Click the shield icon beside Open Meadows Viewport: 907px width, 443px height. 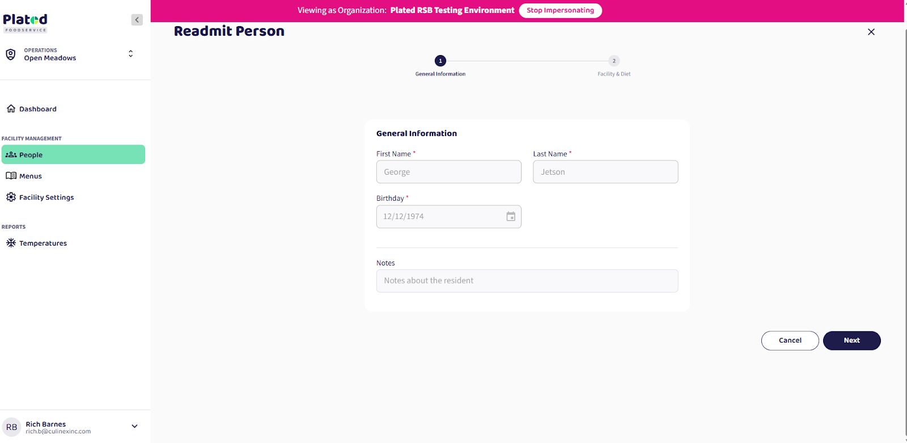pyautogui.click(x=11, y=54)
